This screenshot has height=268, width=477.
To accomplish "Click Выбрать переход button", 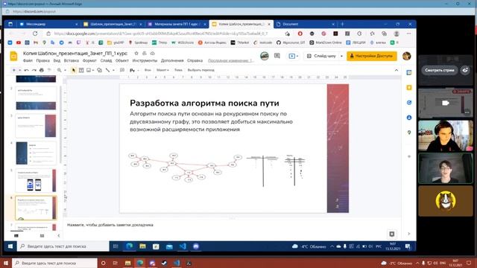I will pyautogui.click(x=201, y=70).
